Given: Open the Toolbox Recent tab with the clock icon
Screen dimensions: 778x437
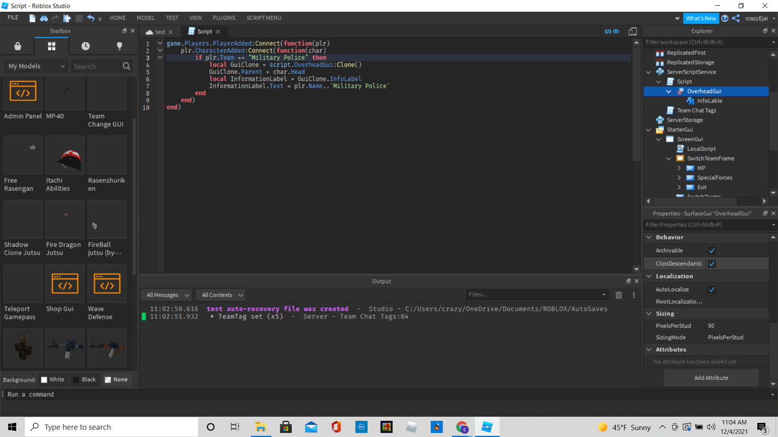Looking at the screenshot, I should [85, 46].
